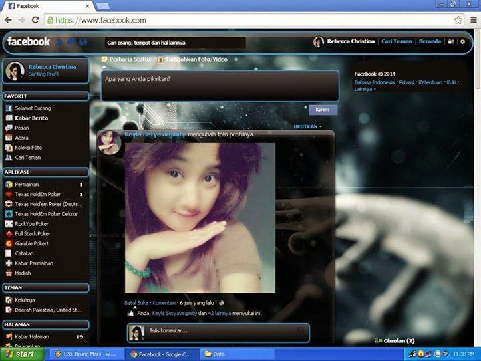Switch to the Perbarui Status tab

(126, 59)
